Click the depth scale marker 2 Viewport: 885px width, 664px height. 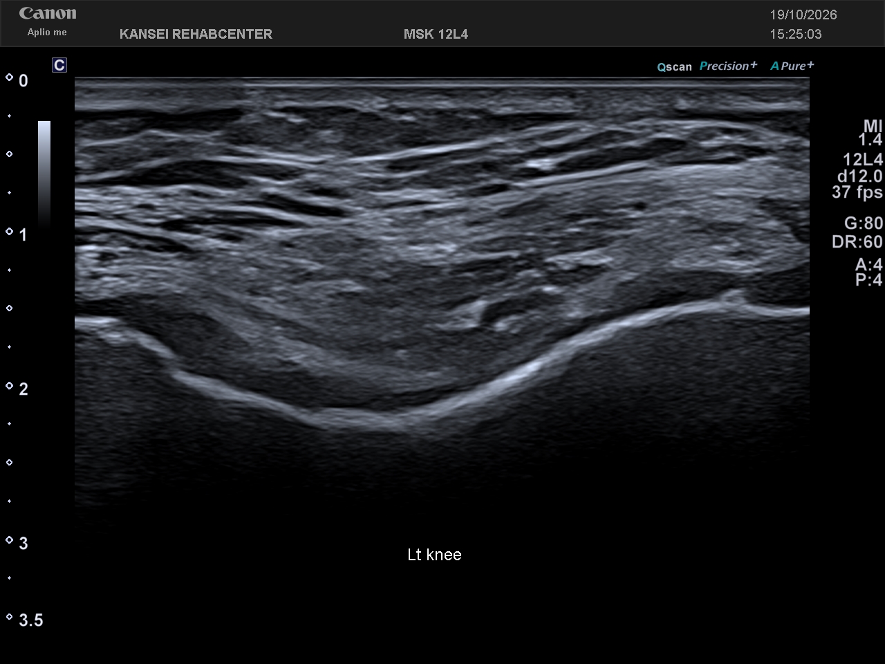[x=23, y=389]
